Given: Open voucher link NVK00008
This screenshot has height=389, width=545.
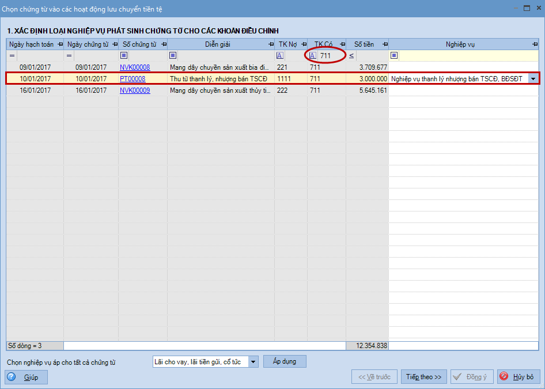Looking at the screenshot, I should (x=135, y=67).
